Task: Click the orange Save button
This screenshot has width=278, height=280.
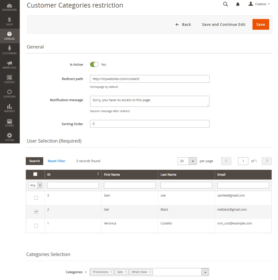Action: coord(261,24)
